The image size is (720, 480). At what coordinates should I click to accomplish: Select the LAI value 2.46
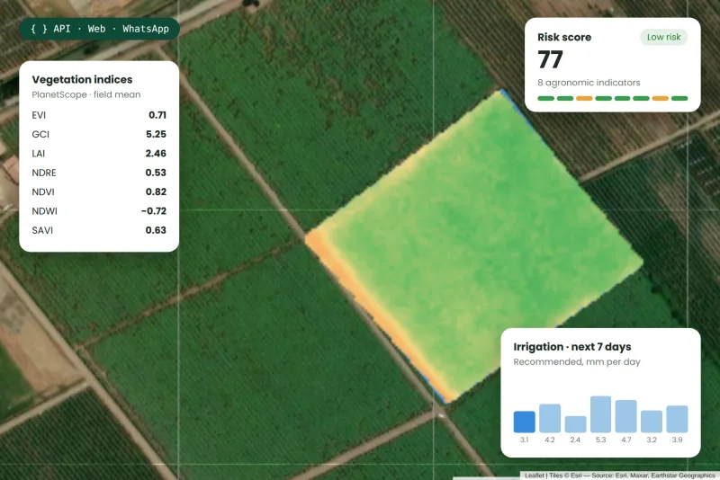click(x=156, y=154)
